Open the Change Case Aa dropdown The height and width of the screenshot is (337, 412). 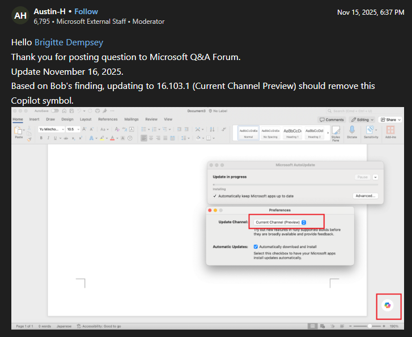pos(104,129)
